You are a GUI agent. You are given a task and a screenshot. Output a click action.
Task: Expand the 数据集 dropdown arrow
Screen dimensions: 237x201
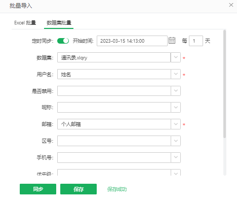coord(176,57)
